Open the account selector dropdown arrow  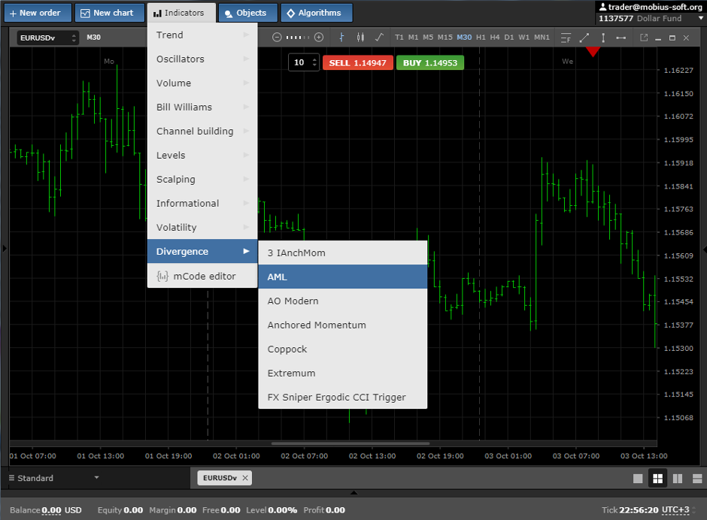pos(701,19)
